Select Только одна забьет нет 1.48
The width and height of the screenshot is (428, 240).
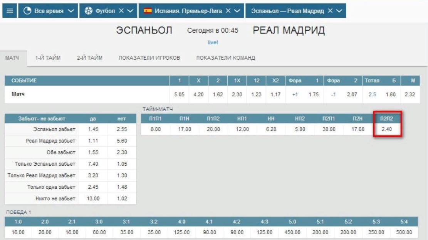point(122,187)
